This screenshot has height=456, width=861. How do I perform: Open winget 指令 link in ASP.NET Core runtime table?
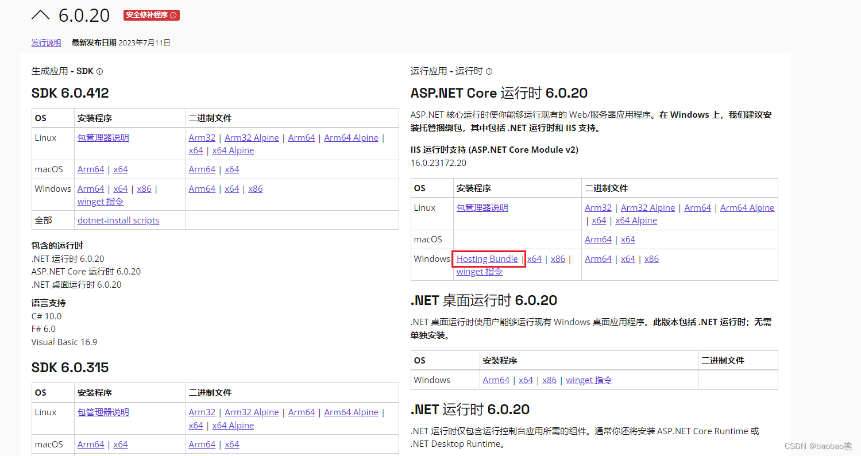480,272
